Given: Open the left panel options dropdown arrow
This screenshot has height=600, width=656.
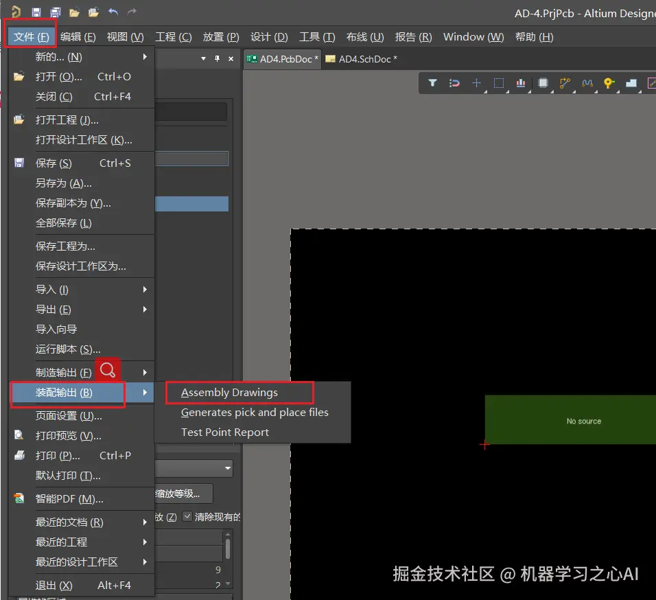Looking at the screenshot, I should click(x=203, y=59).
